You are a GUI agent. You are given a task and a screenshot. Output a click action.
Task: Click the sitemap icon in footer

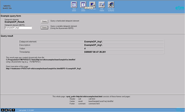10,110
